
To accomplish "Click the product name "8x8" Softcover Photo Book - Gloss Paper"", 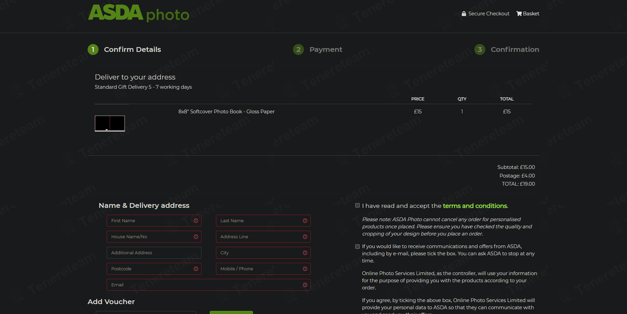I will click(226, 112).
